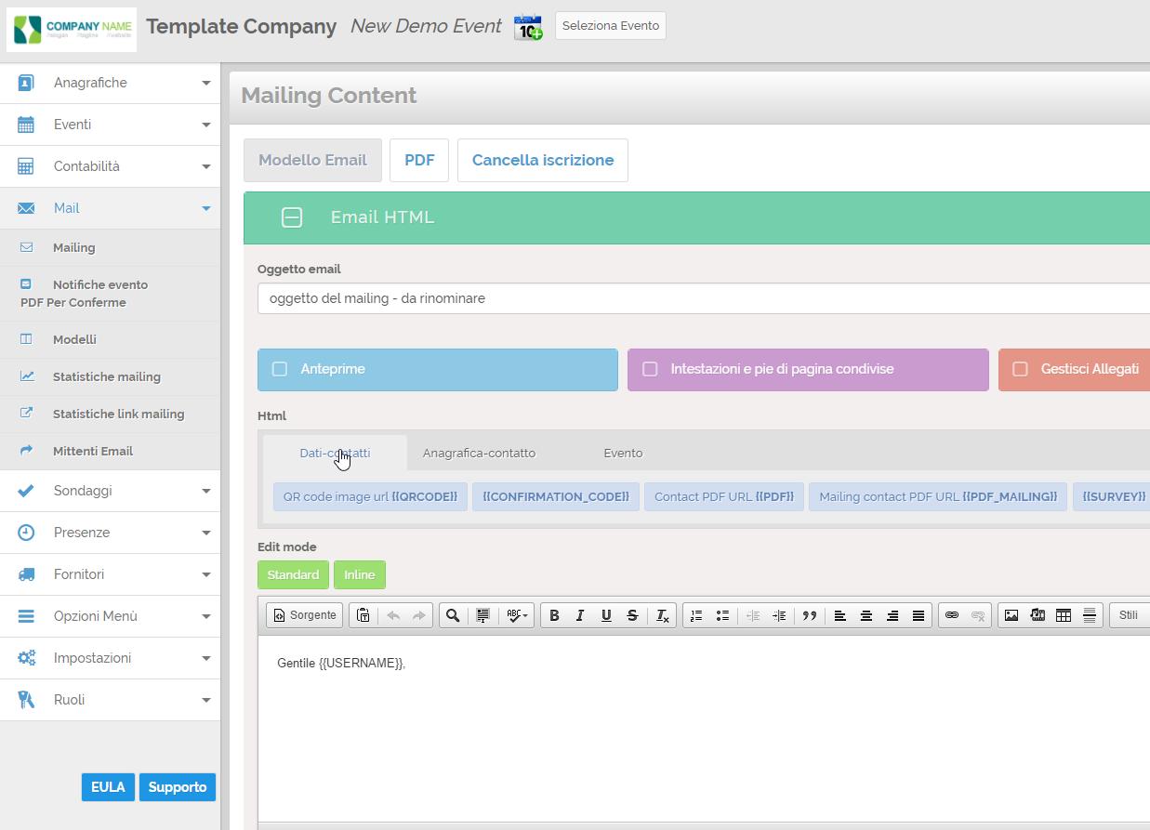1150x830 pixels.
Task: Open the Find magnifier tool in editor
Action: (453, 615)
